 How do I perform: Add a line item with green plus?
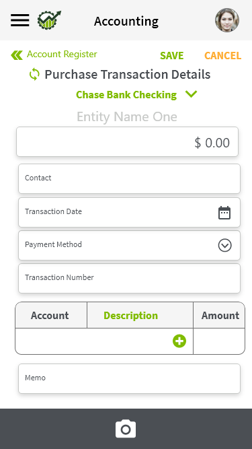179,341
